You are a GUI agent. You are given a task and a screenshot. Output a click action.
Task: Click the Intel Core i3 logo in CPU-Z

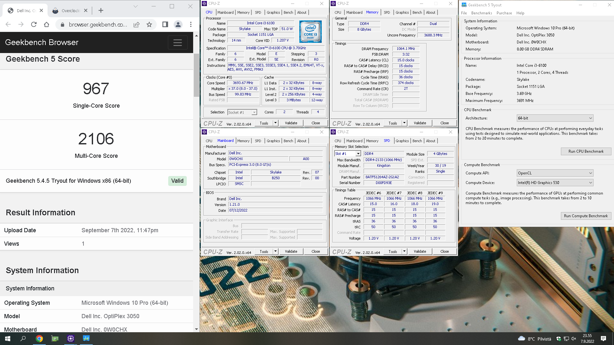coord(311,32)
